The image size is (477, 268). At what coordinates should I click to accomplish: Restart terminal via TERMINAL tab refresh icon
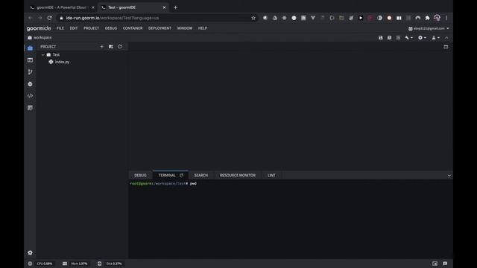(181, 175)
